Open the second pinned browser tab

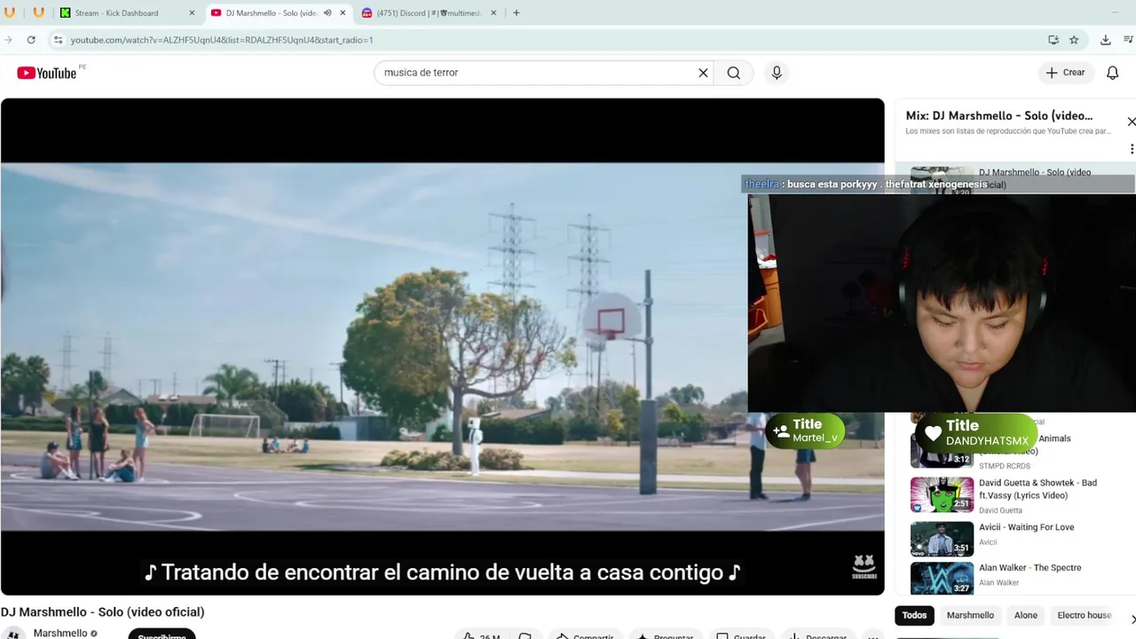coord(38,12)
